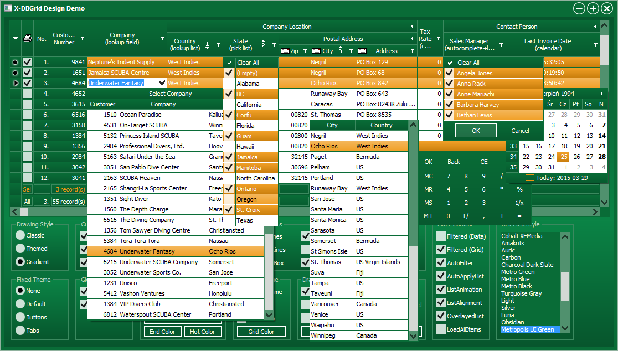The height and width of the screenshot is (351, 618).
Task: Enable the Filtered (Data) checkbox
Action: [441, 236]
